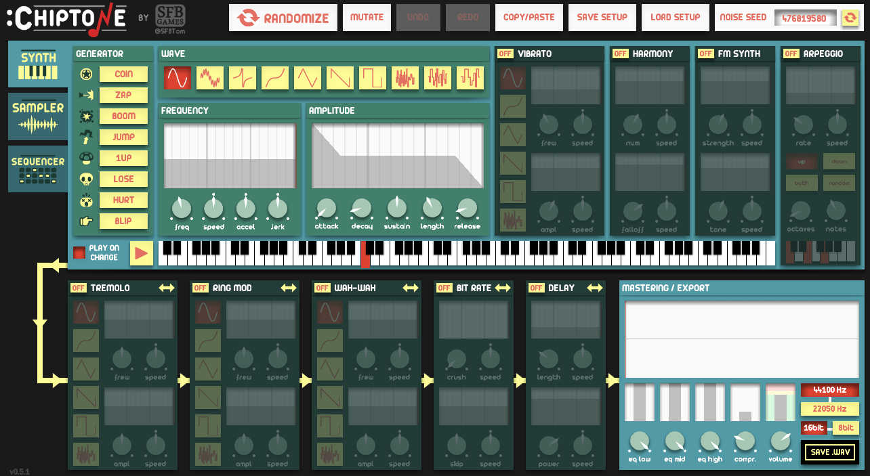Click the COIN preset in the Generator panel

[x=123, y=74]
